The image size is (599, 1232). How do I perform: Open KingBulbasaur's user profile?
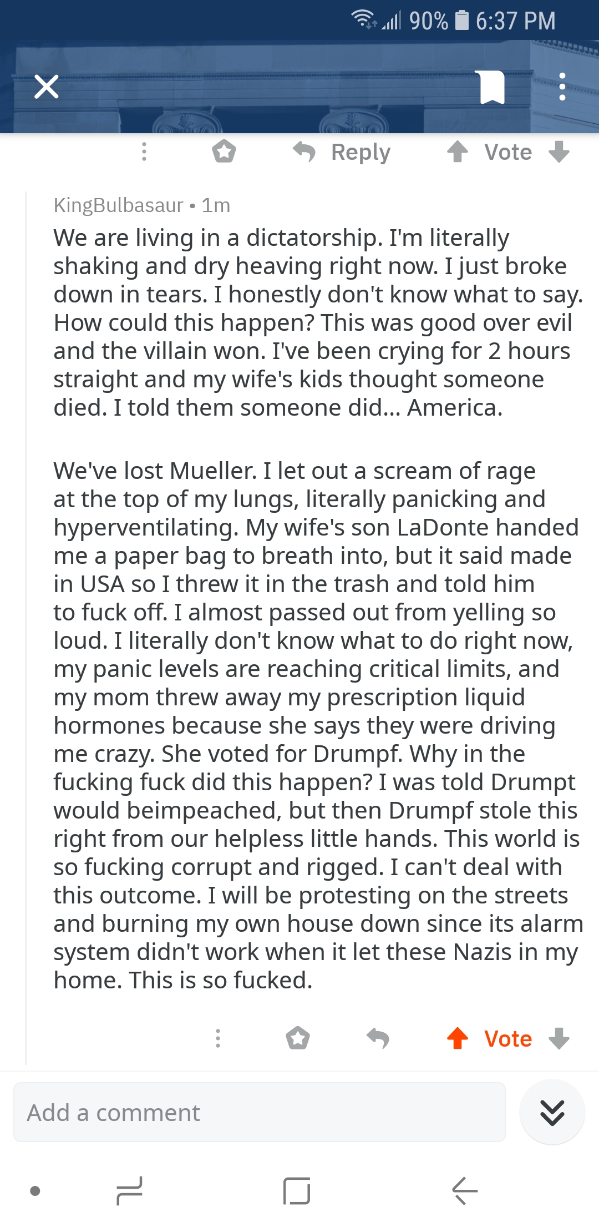118,205
